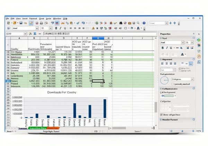This screenshot has height=146, width=208.
Task: Open the font name dropdown in toolbar
Action: (x=37, y=28)
